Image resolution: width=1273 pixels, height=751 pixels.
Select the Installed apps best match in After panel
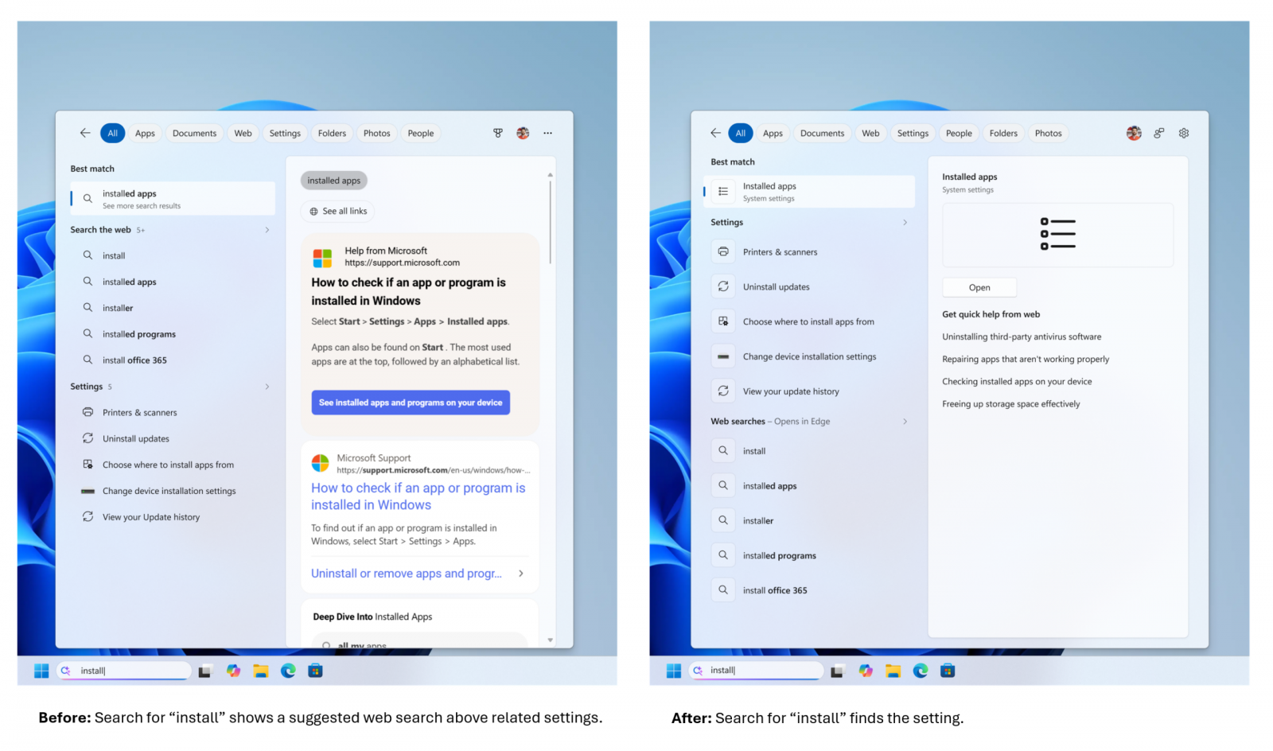click(809, 192)
